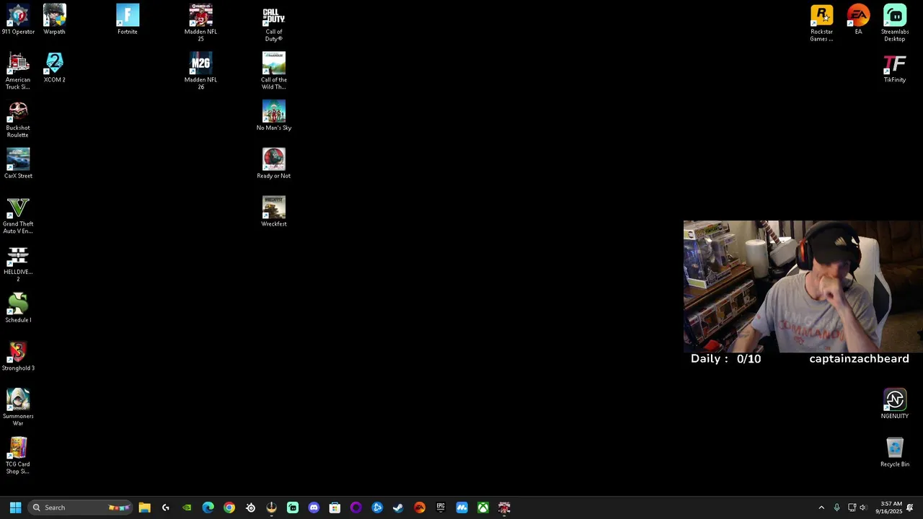The height and width of the screenshot is (519, 923).
Task: Open the notifications bell
Action: [x=911, y=507]
